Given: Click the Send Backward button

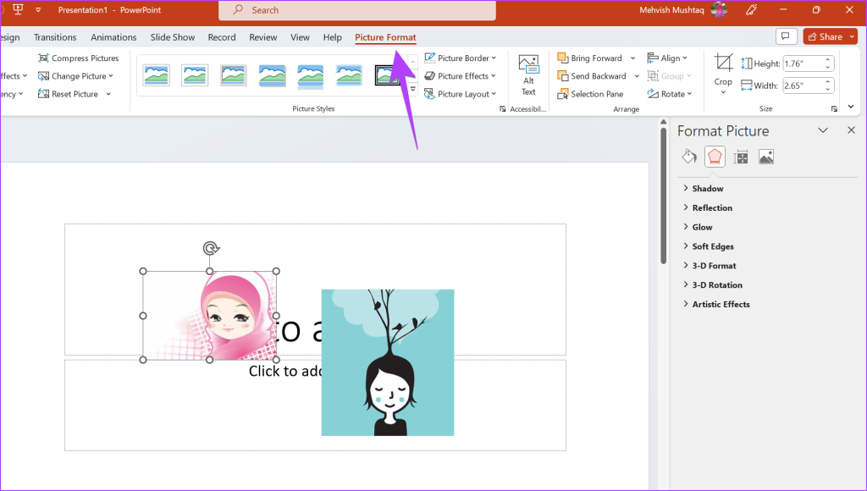Looking at the screenshot, I should tap(592, 75).
